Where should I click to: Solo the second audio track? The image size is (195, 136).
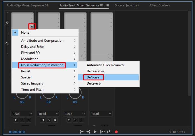[49, 120]
